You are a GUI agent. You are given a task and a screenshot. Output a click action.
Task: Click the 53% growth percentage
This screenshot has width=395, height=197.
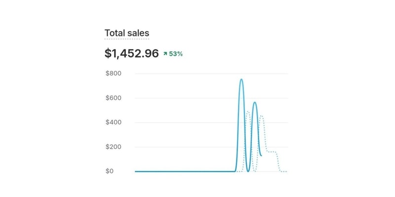(x=176, y=54)
